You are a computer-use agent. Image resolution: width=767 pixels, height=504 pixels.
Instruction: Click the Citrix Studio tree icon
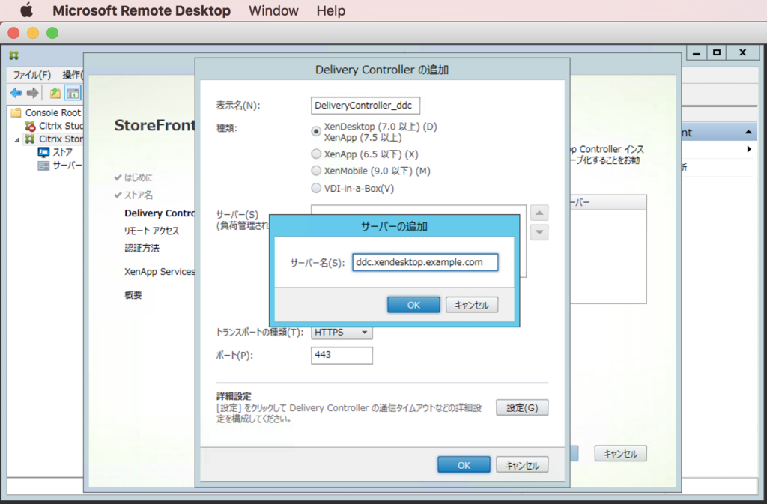(x=30, y=126)
